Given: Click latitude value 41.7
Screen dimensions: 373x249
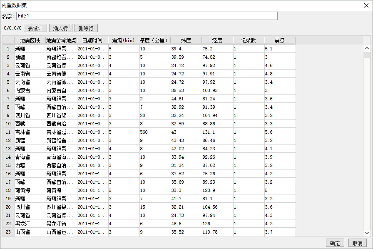Looking at the screenshot, I should click(x=186, y=199).
